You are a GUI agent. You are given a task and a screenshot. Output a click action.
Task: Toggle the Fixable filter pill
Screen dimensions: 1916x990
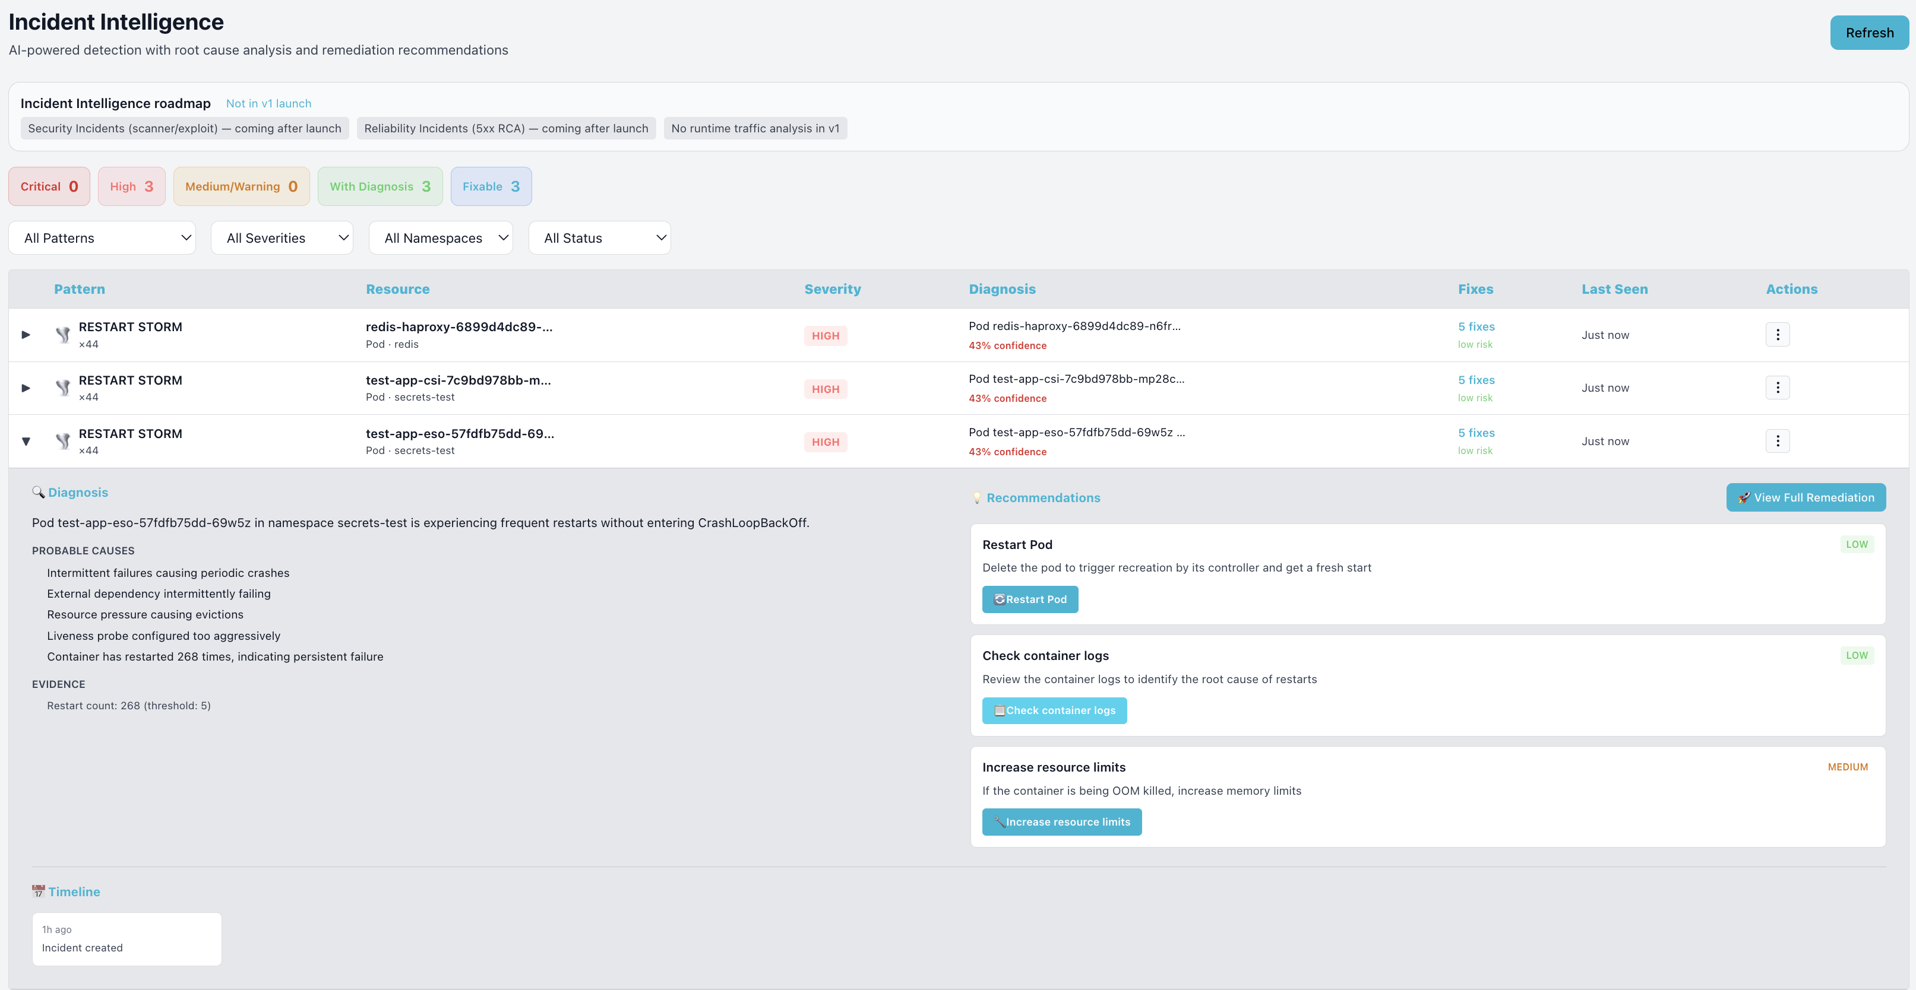click(491, 186)
